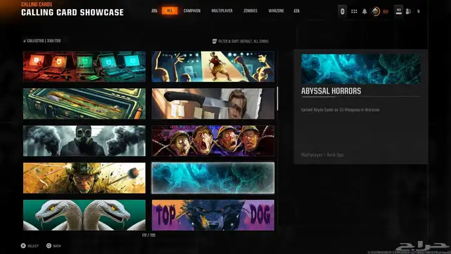Open Filter & Sort options
Image resolution: width=451 pixels, height=254 pixels.
coord(240,41)
